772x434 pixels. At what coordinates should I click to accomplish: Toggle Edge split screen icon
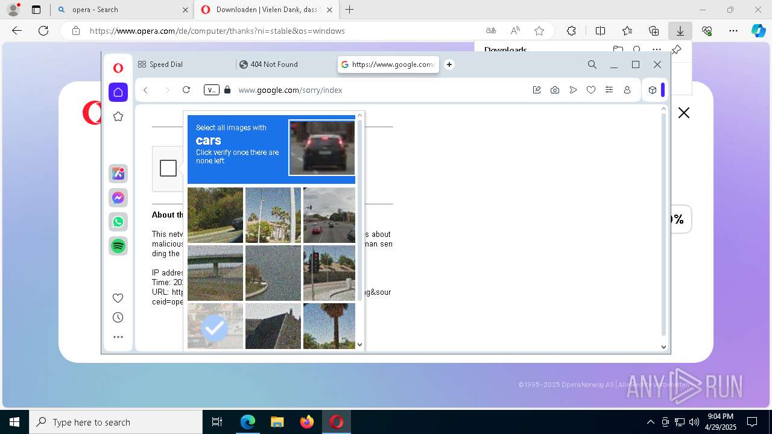coord(600,31)
